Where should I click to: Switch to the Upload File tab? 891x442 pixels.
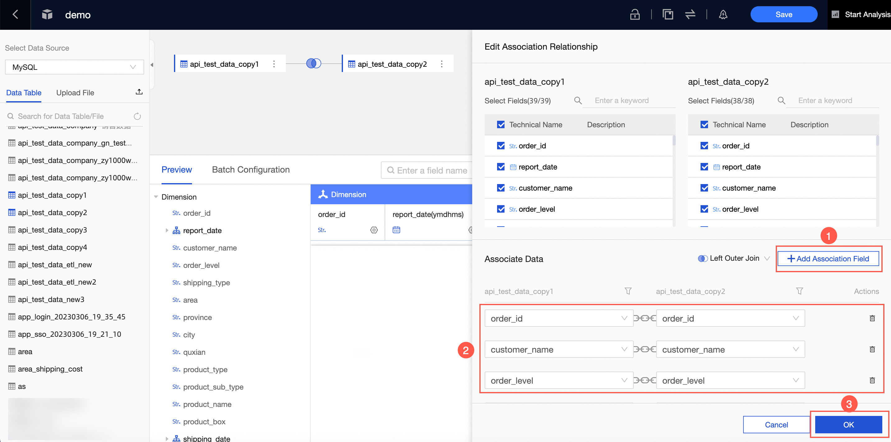click(x=75, y=92)
